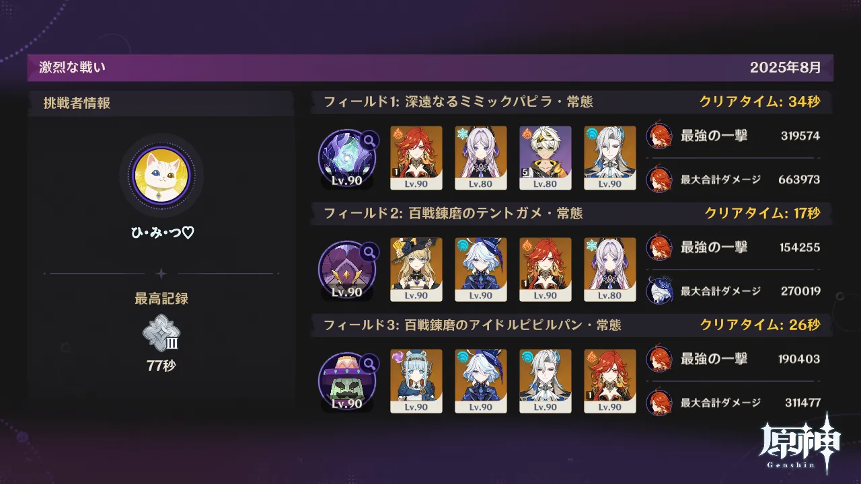Screen dimensions: 861x484
Task: Open Field 1 boss icon magnifier
Action: tap(369, 140)
